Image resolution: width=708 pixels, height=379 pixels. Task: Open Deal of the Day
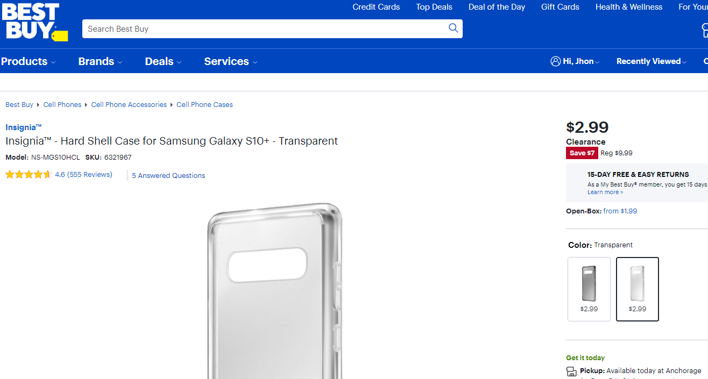point(497,7)
